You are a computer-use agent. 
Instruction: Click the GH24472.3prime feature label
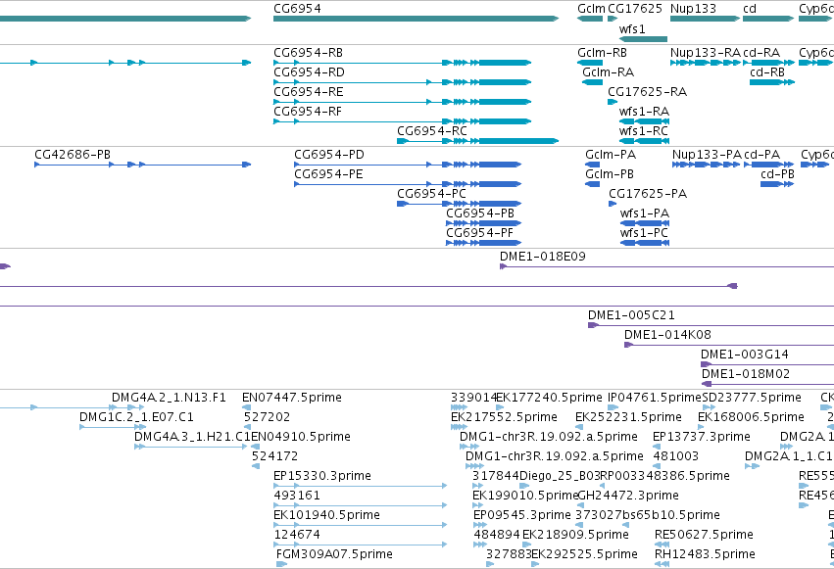pyautogui.click(x=627, y=497)
